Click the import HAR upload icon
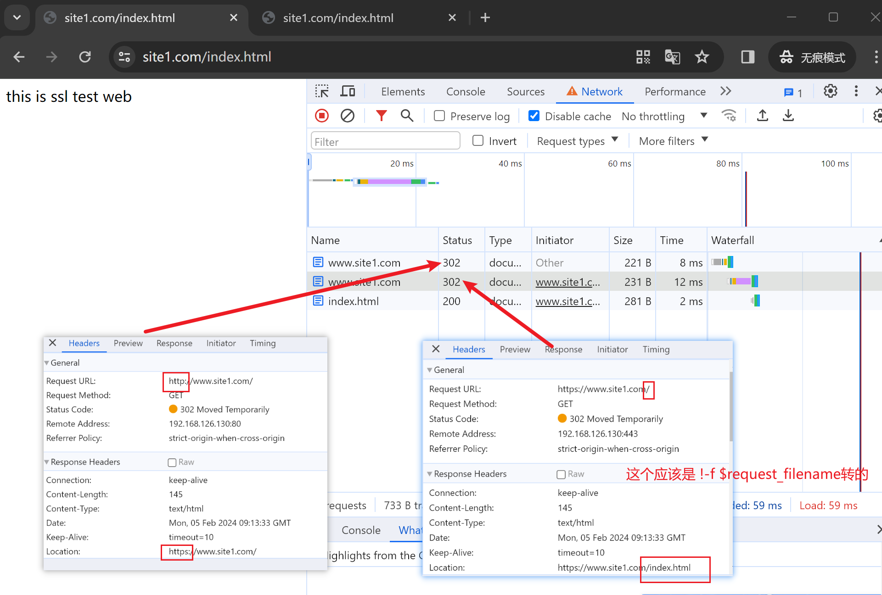Screen dimensions: 882x595 [x=763, y=116]
